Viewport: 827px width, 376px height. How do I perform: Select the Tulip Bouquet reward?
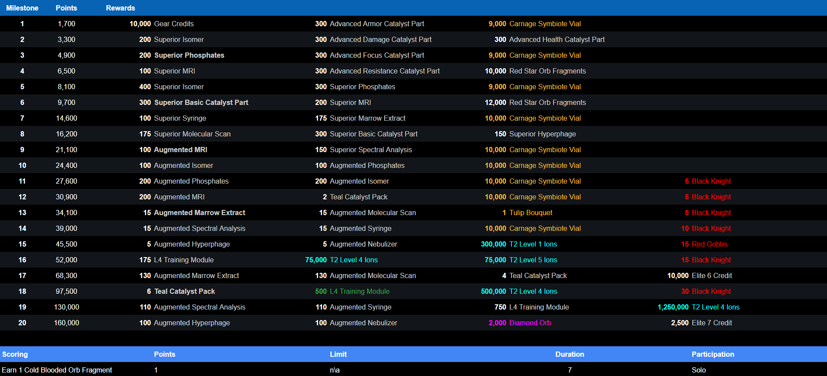pyautogui.click(x=530, y=212)
